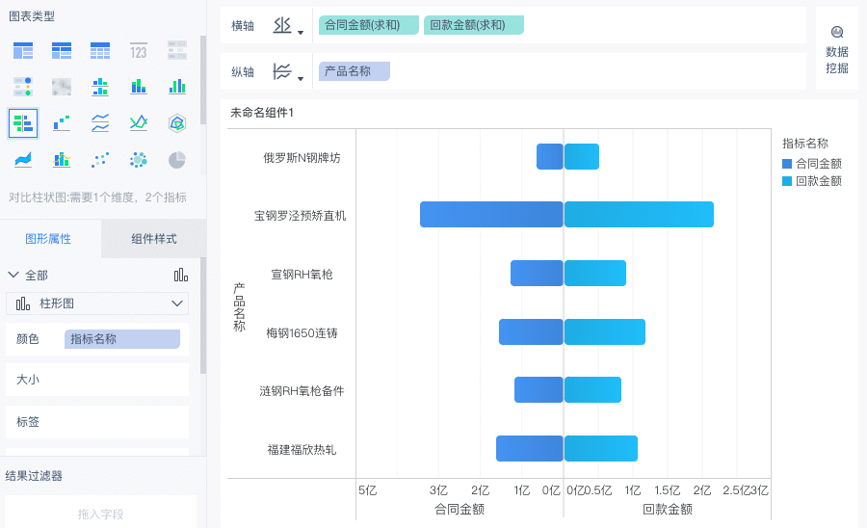
Task: Select the multi-series line chart icon
Action: pyautogui.click(x=138, y=122)
